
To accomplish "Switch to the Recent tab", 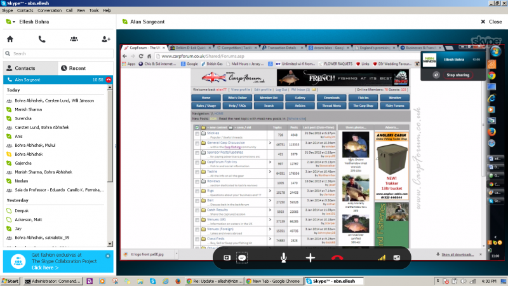I will point(86,68).
